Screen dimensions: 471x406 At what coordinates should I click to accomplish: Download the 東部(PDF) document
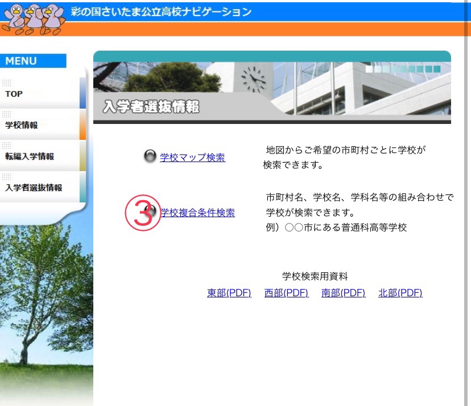coord(229,293)
